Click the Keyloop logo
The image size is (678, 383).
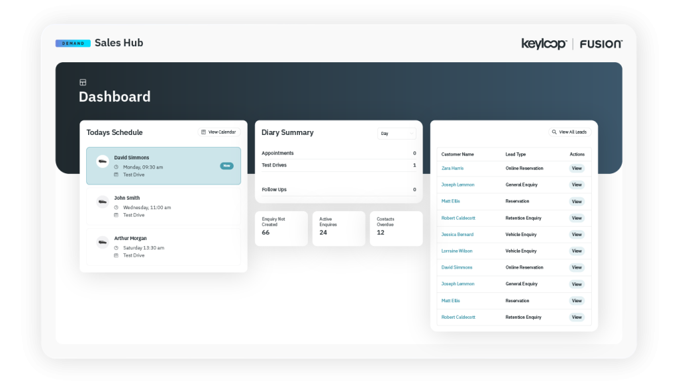[x=543, y=44]
